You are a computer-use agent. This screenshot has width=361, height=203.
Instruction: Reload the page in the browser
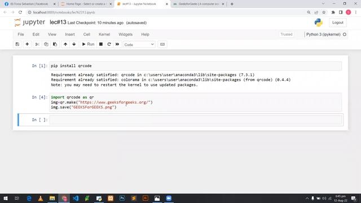(x=20, y=12)
